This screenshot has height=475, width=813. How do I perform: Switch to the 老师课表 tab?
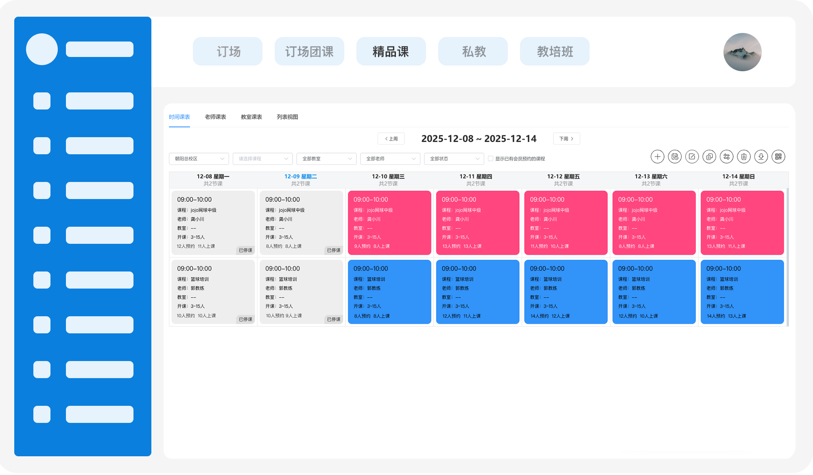pyautogui.click(x=215, y=117)
